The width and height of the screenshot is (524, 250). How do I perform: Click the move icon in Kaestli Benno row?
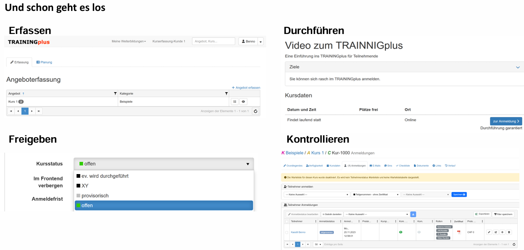pos(503,232)
